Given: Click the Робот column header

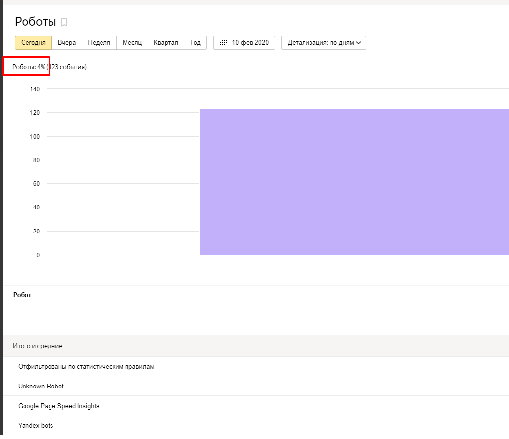Looking at the screenshot, I should tap(23, 295).
